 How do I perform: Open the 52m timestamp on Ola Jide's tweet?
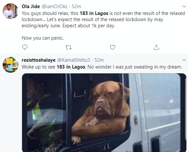[x=76, y=6]
